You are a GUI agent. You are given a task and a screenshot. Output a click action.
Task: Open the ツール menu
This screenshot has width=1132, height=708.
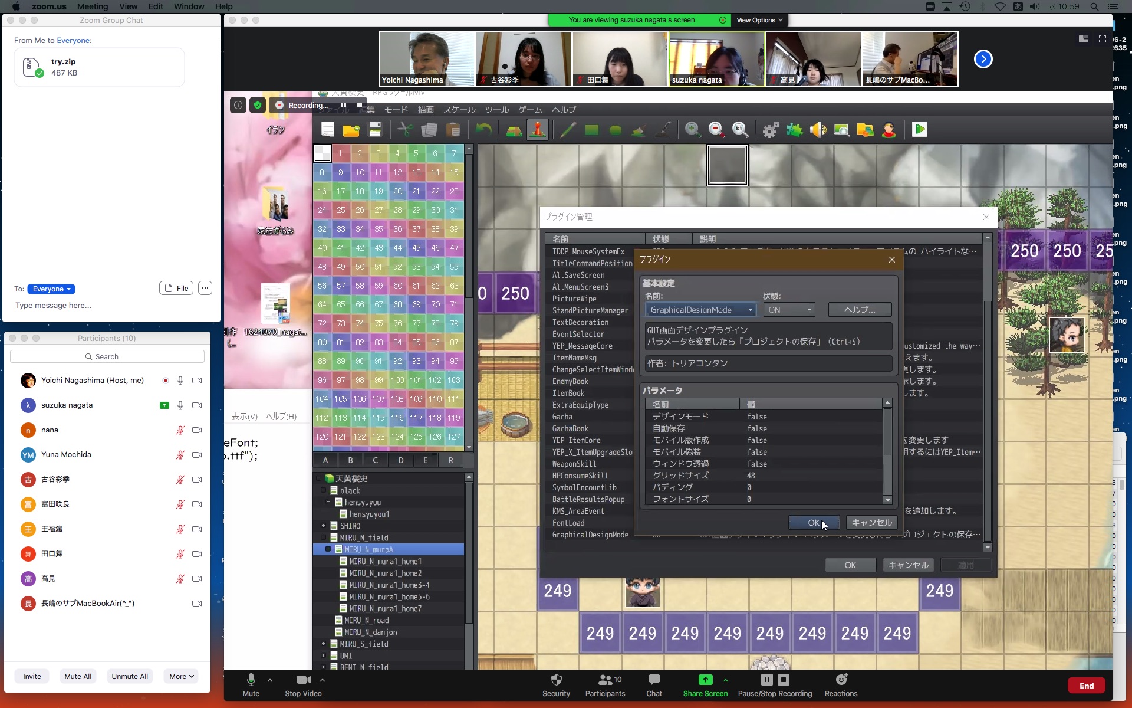[x=496, y=110]
